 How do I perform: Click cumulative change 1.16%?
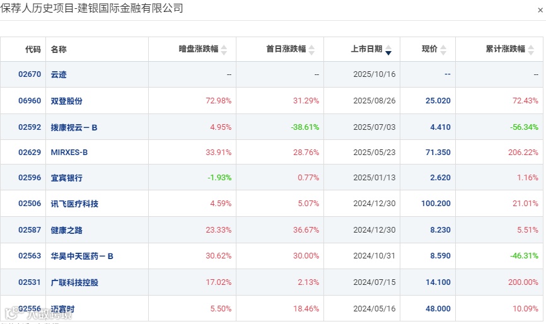pos(528,178)
